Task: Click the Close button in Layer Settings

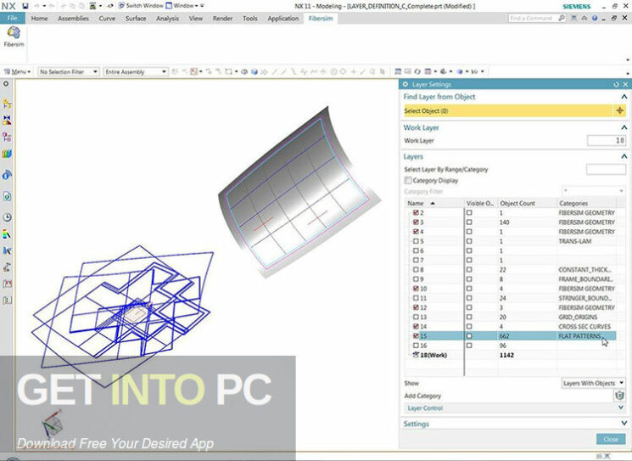Action: (610, 439)
